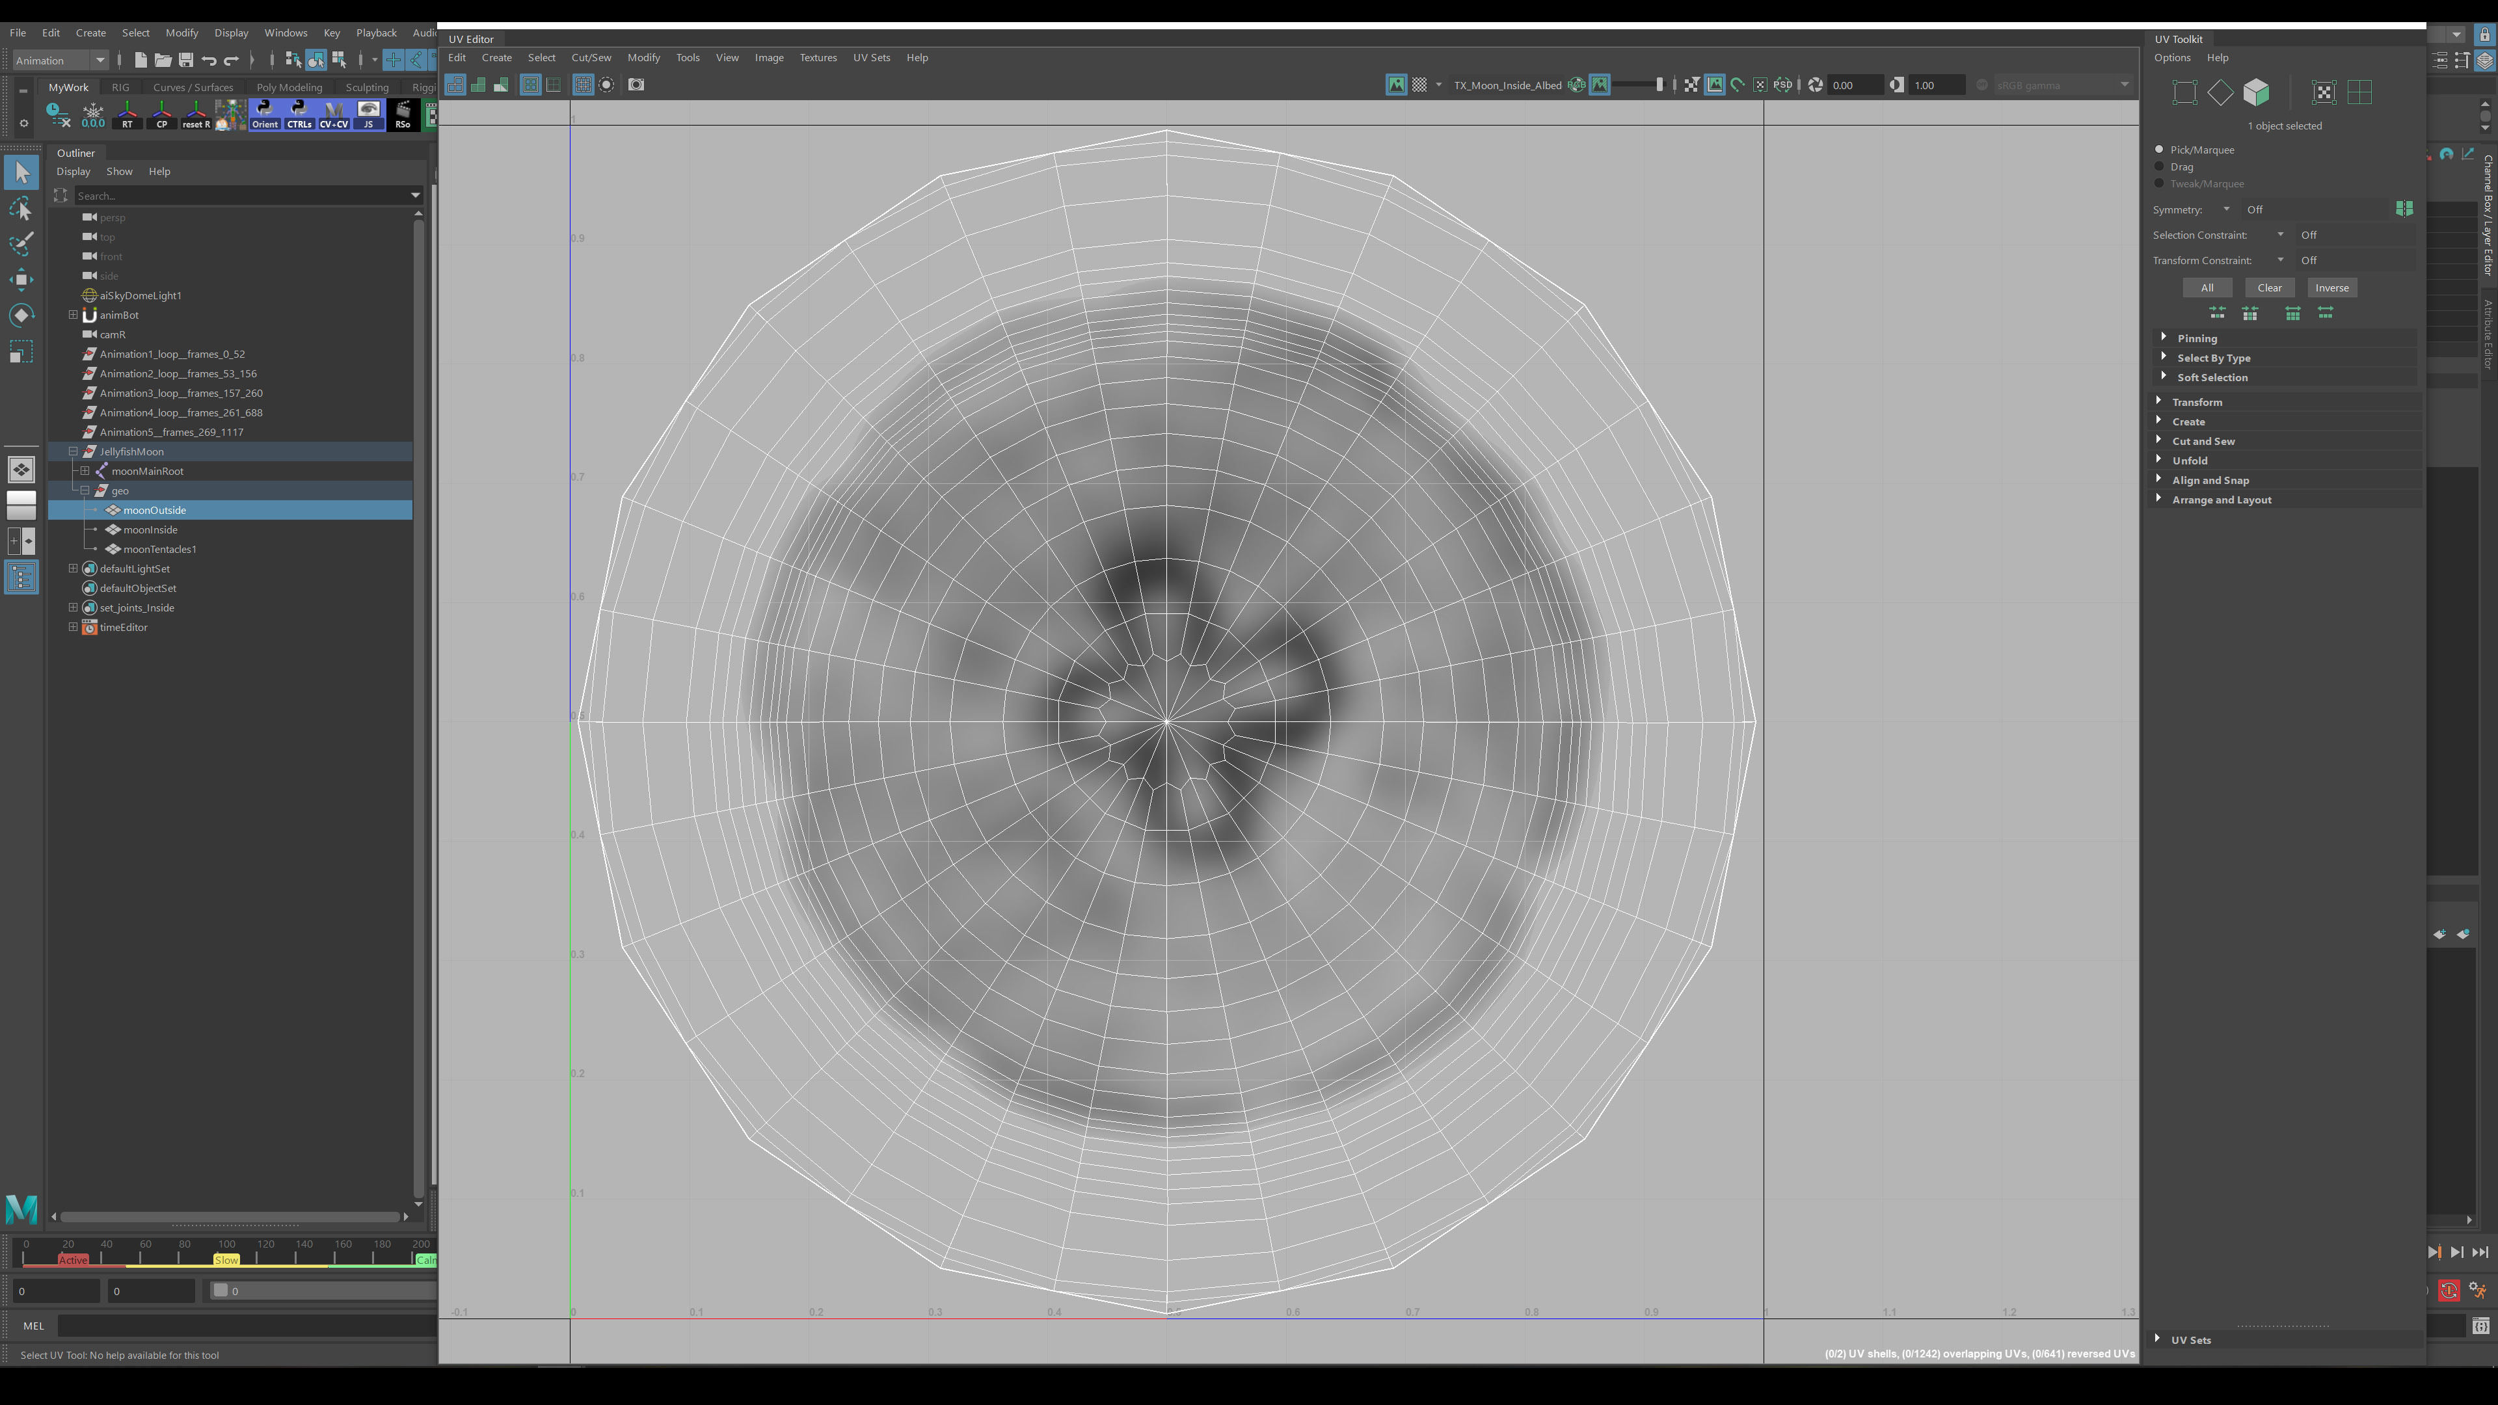Select the Pick/Marquee radio option
The height and width of the screenshot is (1405, 2498).
point(2160,150)
